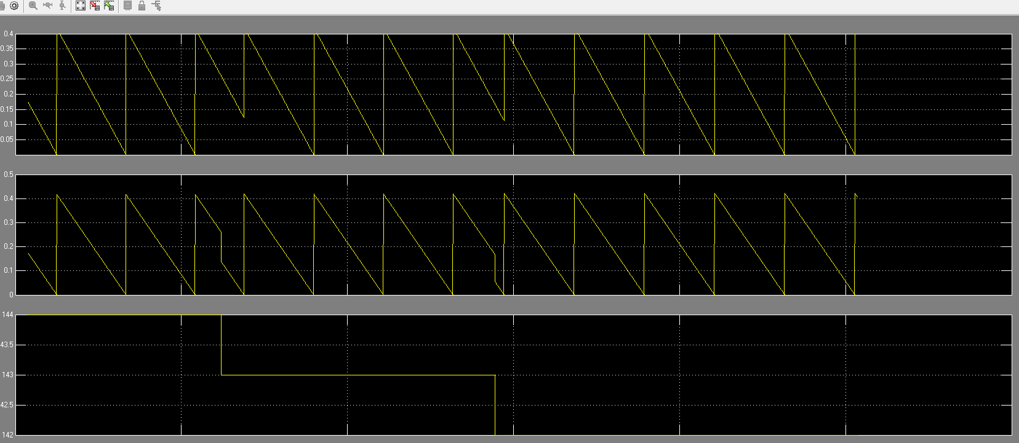
Task: Restore saved axes settings with the green-arrow icon
Action: point(109,6)
